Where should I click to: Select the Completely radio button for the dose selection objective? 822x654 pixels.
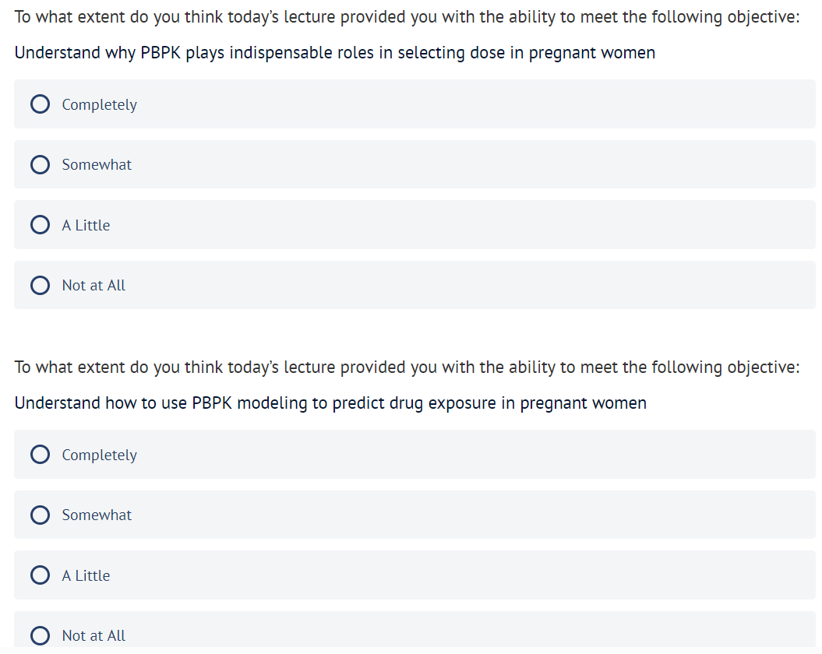(41, 104)
